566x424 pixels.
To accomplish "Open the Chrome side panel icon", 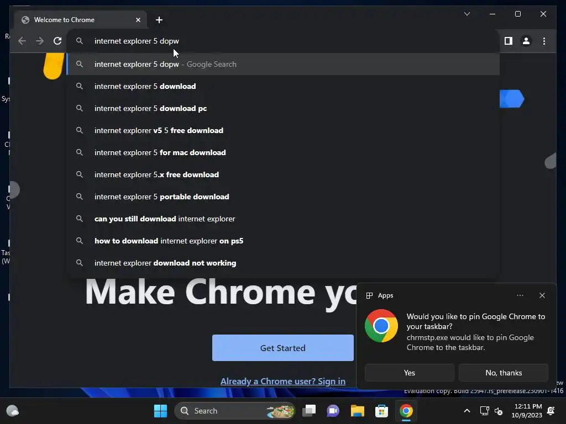I will click(509, 41).
